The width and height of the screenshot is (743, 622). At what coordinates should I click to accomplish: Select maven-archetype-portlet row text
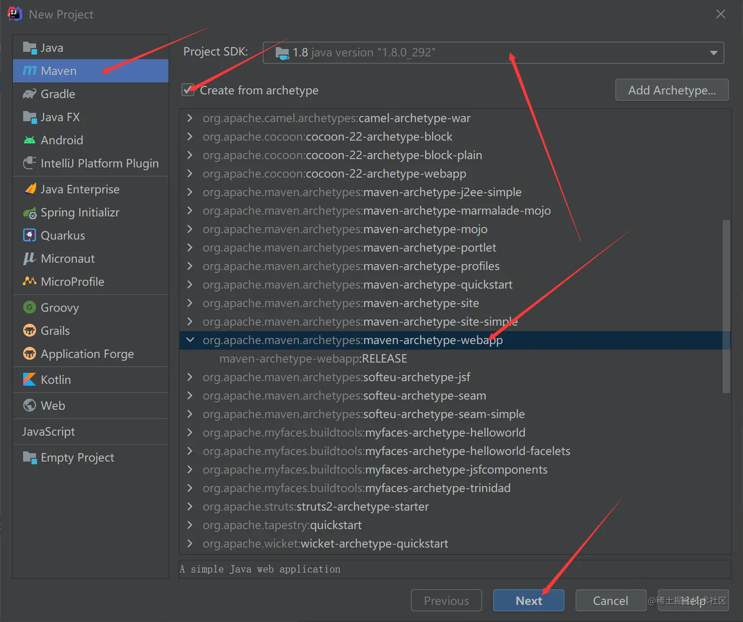click(349, 248)
